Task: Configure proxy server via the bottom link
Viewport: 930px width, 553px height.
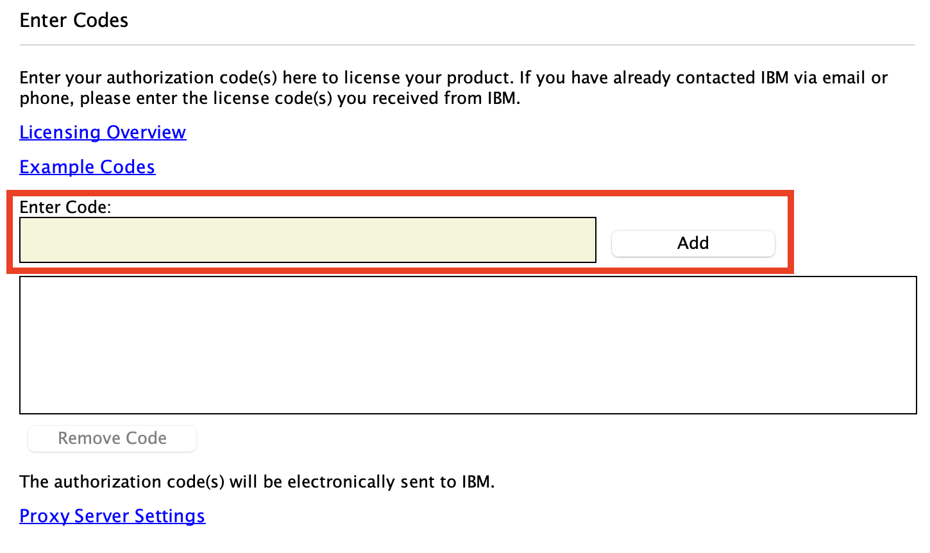Action: click(112, 516)
